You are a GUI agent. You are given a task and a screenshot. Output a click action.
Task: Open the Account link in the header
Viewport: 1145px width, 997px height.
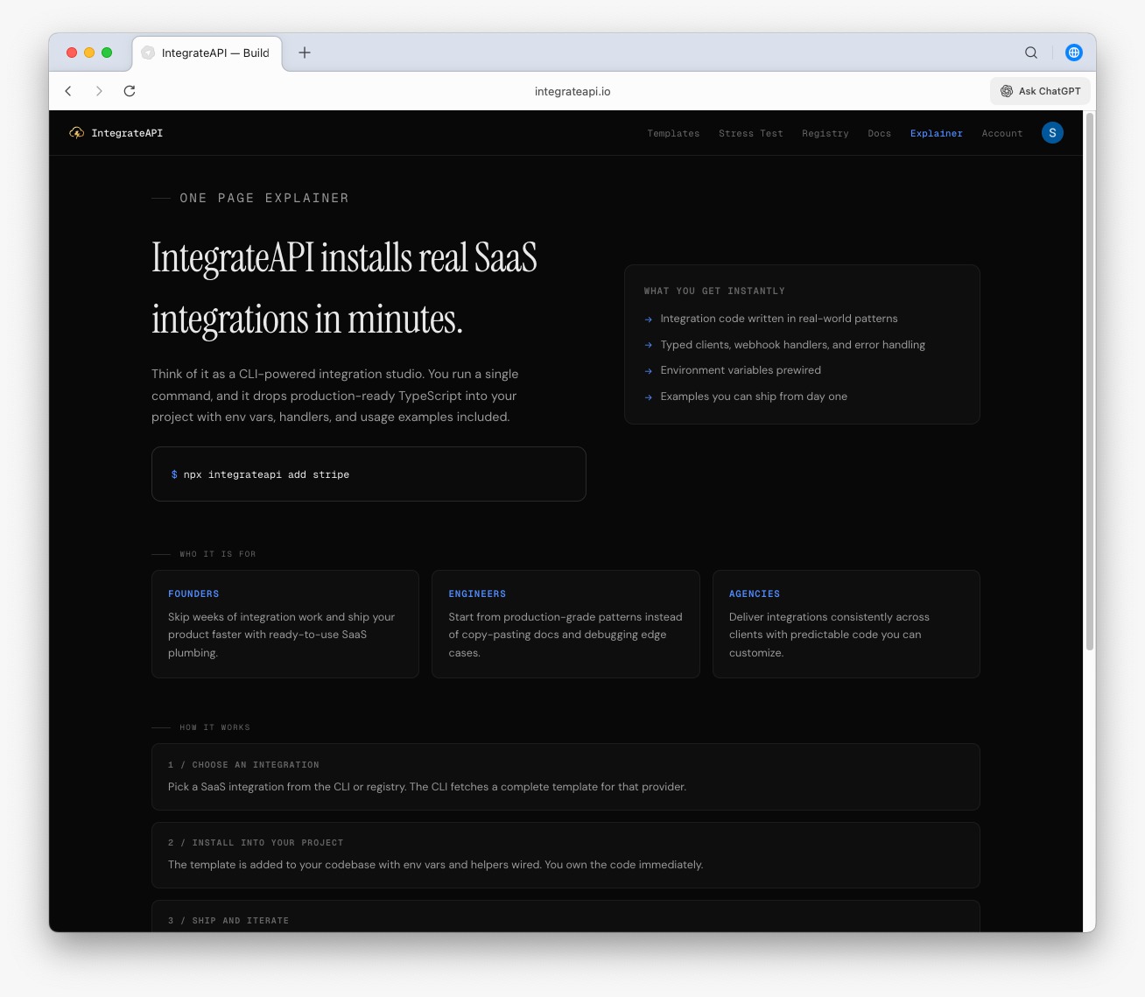click(1001, 134)
